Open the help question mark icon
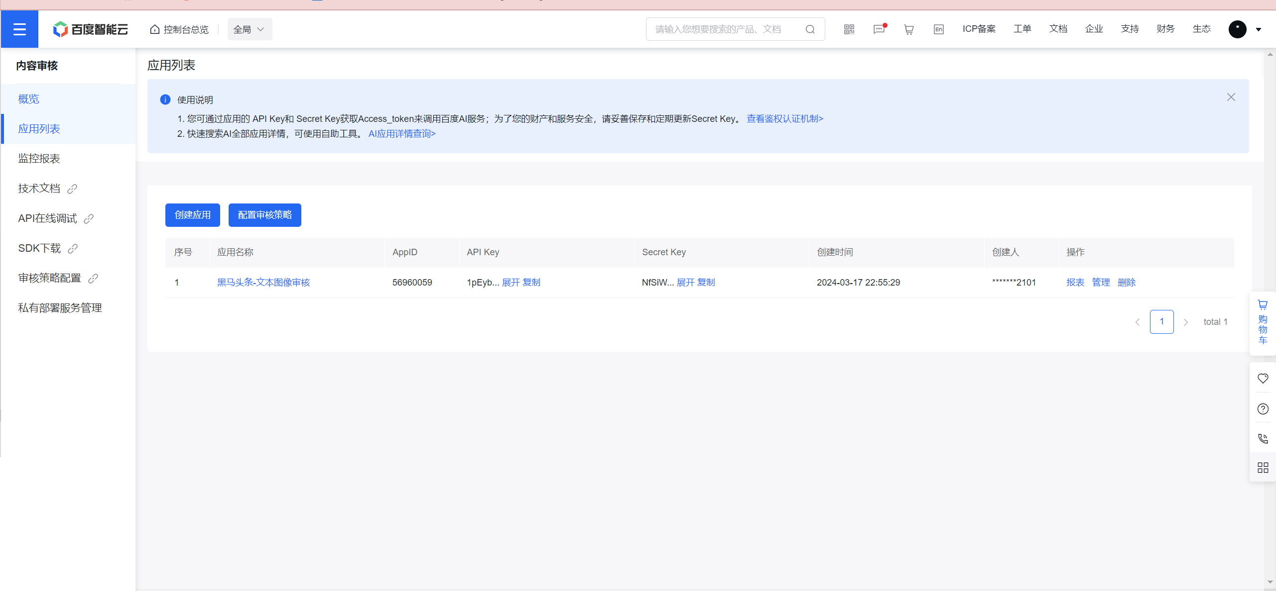1276x591 pixels. [x=1263, y=409]
